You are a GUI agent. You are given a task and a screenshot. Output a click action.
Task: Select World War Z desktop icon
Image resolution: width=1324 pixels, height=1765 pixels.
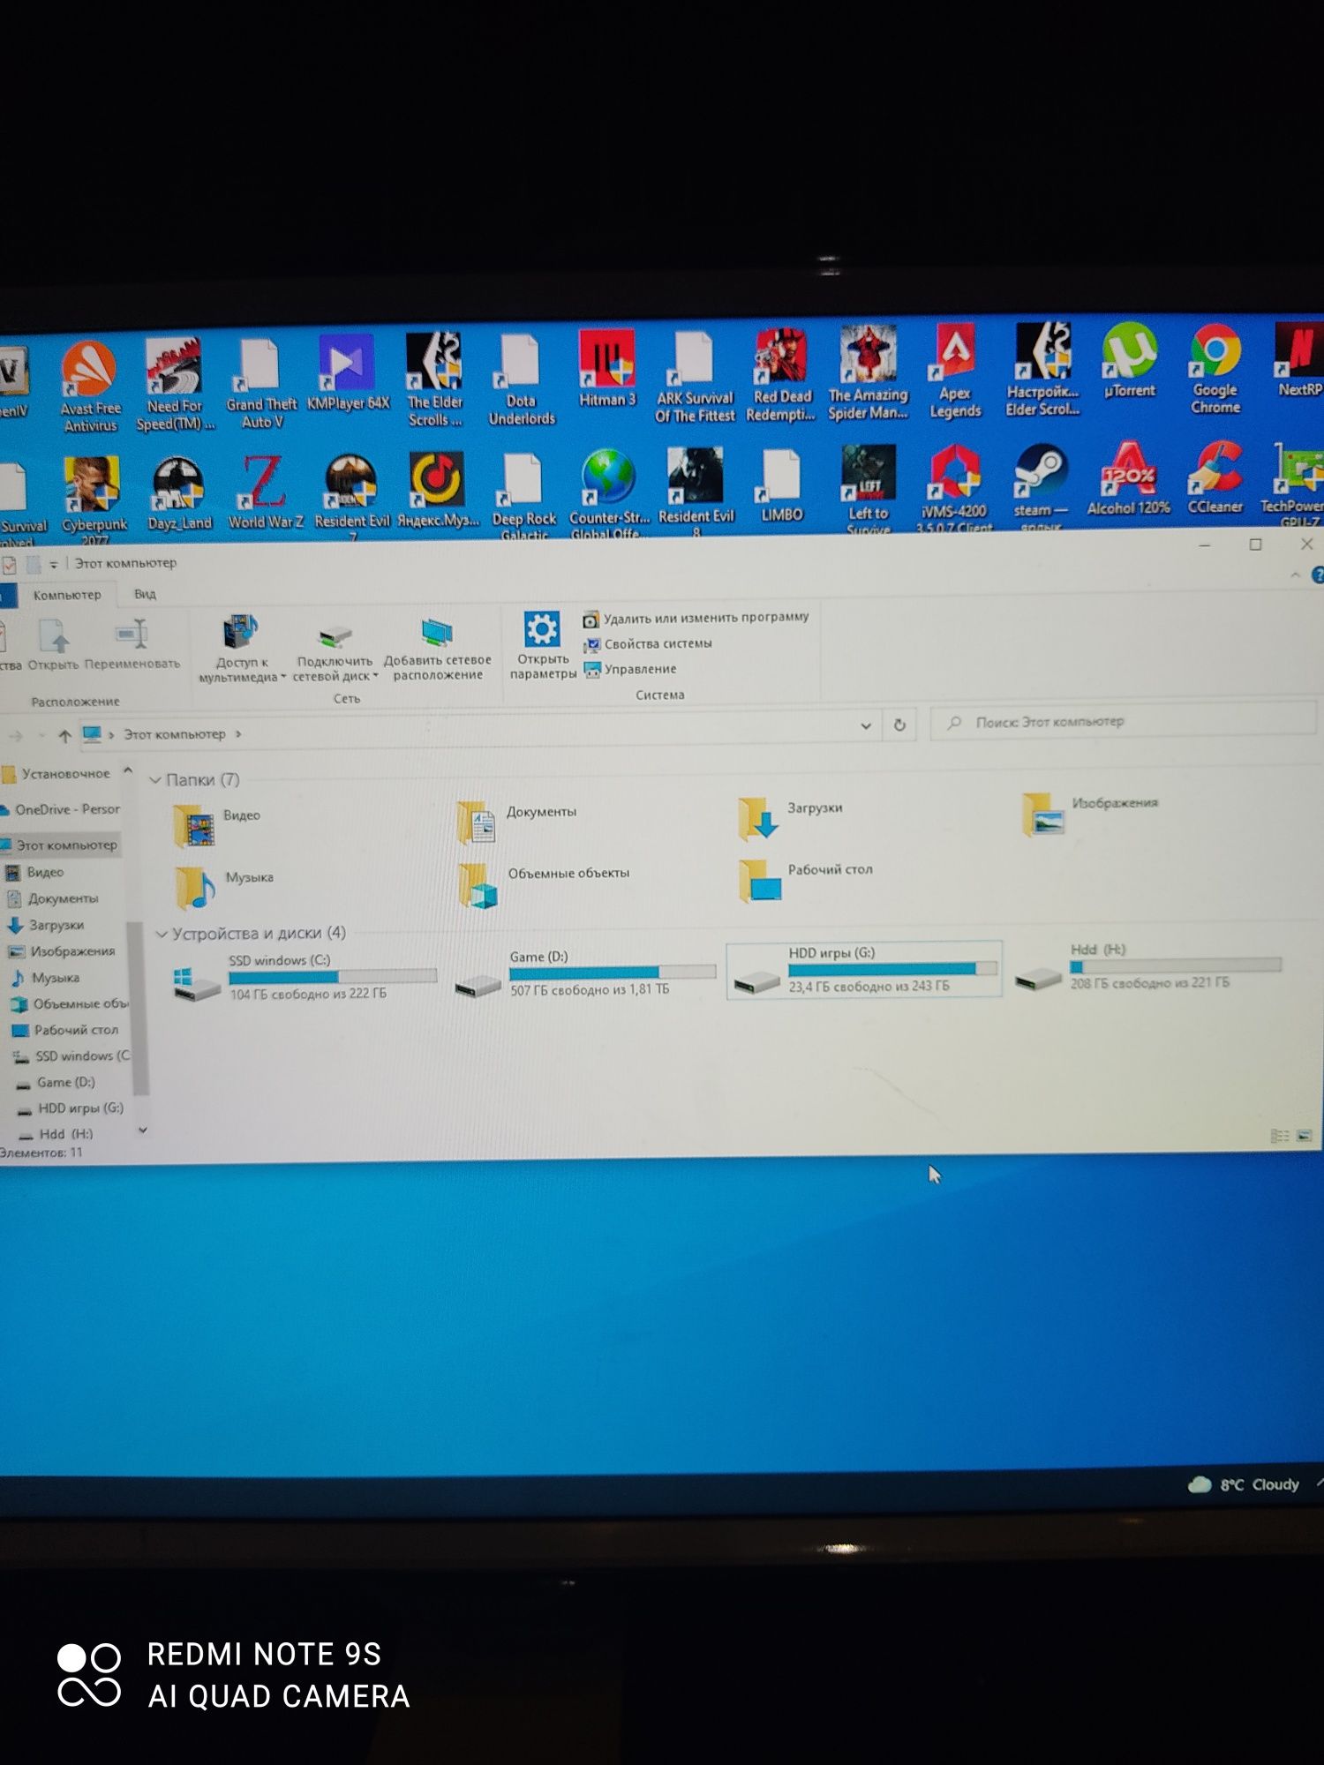coord(265,492)
